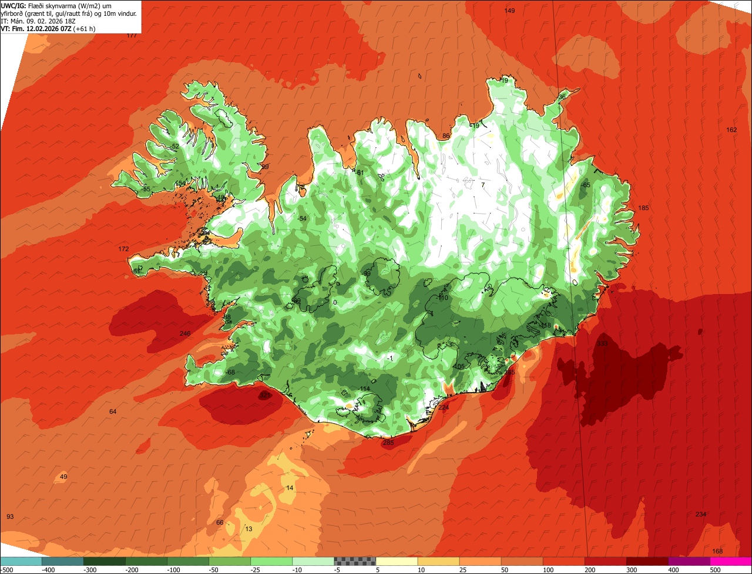Click the 'IT: Mán. 09. 02. 2026 18Z' line
This screenshot has height=574, width=752.
(x=38, y=21)
